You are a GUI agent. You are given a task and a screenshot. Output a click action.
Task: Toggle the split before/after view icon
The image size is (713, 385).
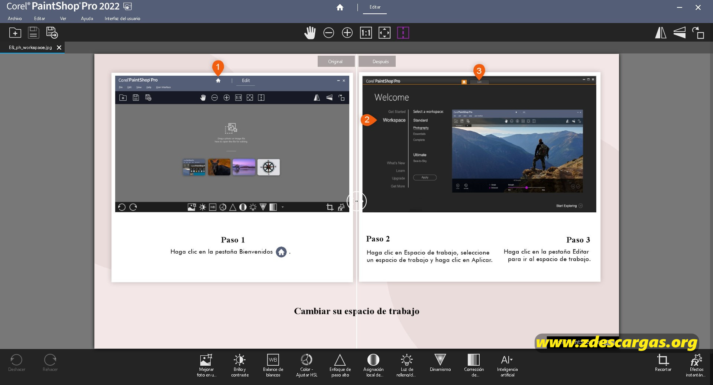click(403, 33)
